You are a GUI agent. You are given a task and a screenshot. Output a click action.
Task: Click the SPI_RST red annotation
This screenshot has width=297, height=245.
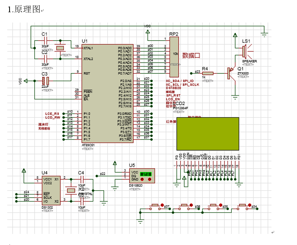[173, 96]
